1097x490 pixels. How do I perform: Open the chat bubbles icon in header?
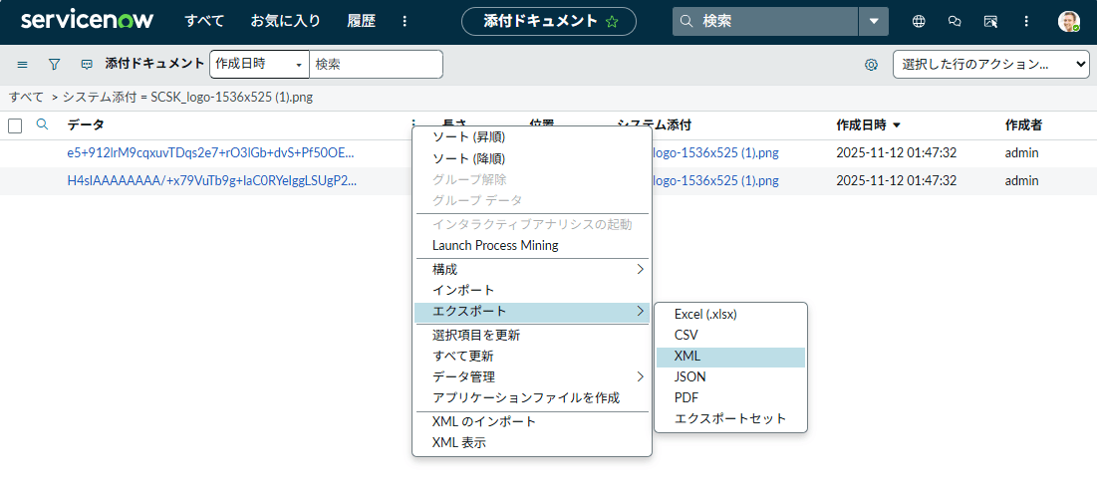955,21
